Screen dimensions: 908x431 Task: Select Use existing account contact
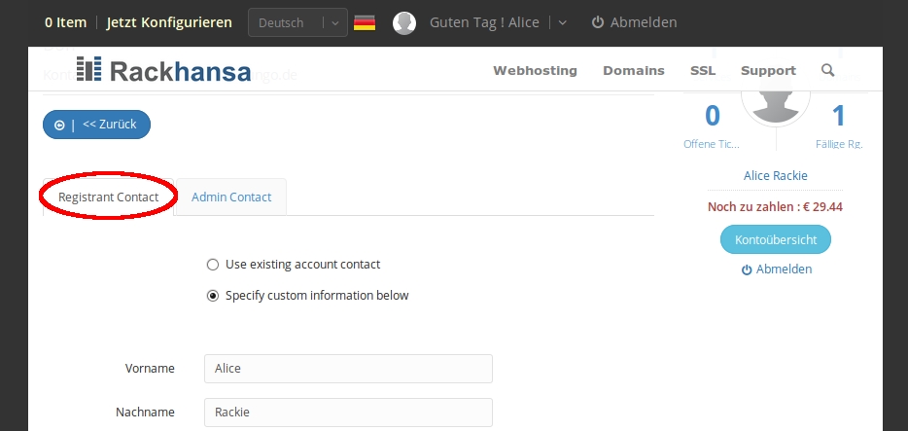213,265
